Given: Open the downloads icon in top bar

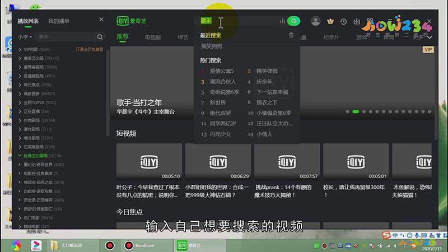Looking at the screenshot, I should tap(357, 21).
